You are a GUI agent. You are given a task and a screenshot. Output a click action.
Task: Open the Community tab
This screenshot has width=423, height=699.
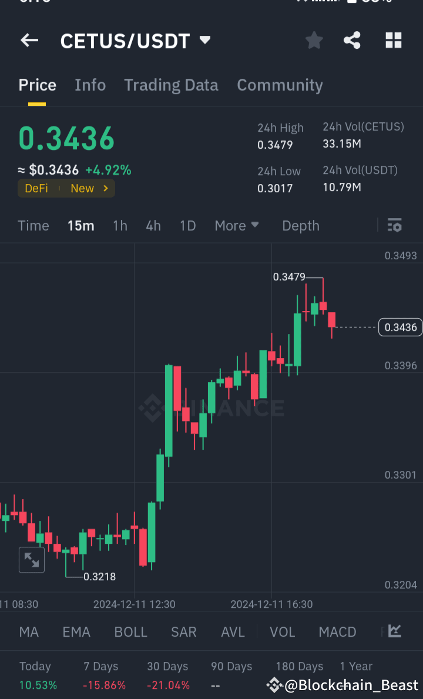280,85
